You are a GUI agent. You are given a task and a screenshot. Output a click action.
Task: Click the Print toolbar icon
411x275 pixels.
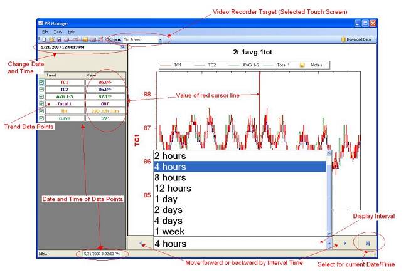click(x=67, y=39)
